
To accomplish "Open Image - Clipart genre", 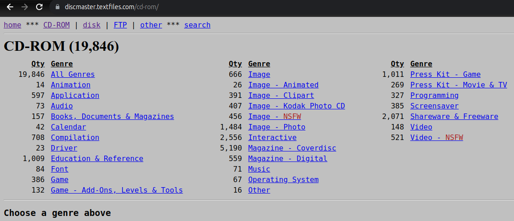I will [281, 96].
